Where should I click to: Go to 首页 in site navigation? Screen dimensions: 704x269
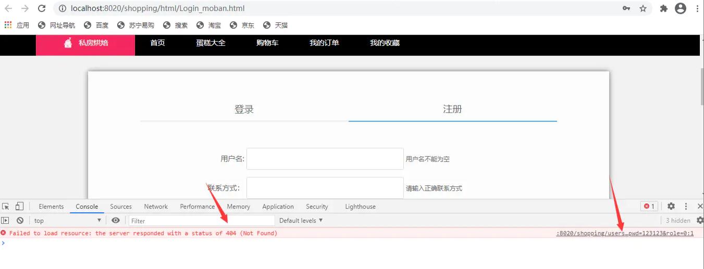(x=157, y=43)
